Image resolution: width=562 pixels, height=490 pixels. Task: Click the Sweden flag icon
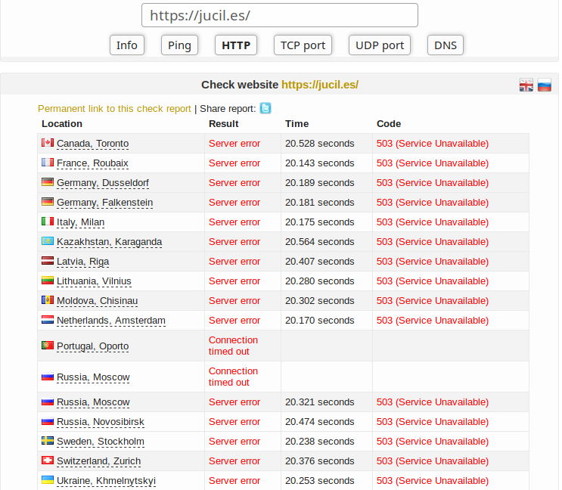click(x=48, y=441)
